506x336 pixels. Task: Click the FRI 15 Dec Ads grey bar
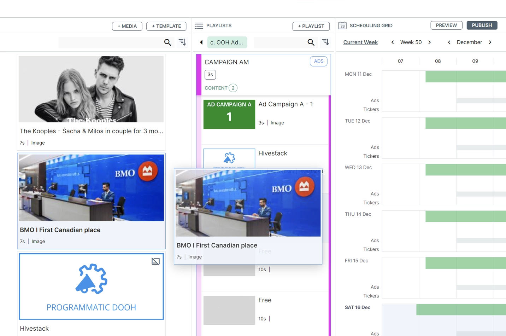tap(481, 288)
